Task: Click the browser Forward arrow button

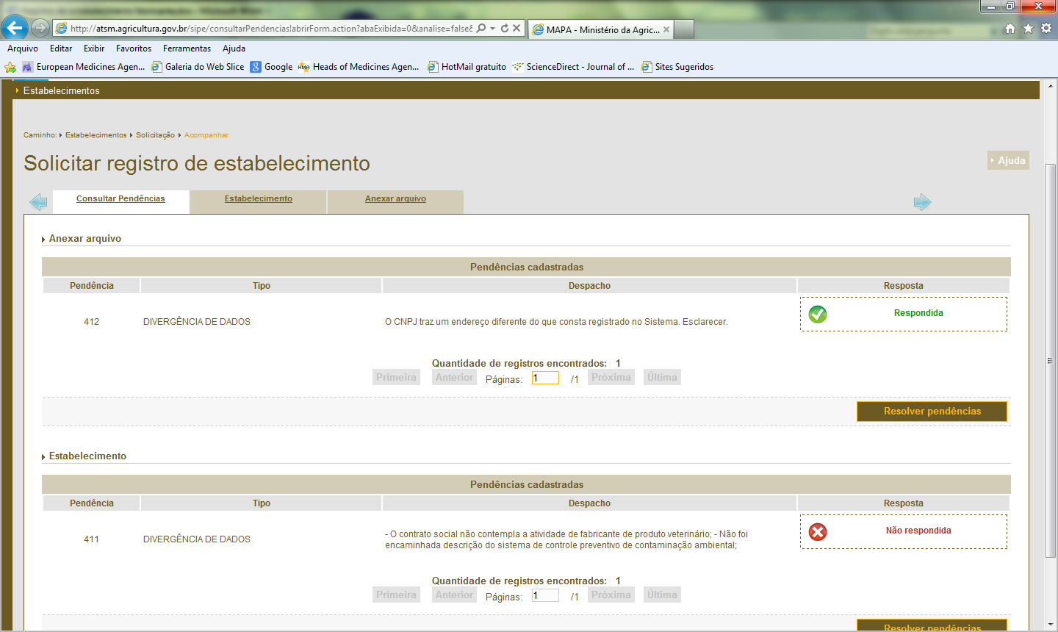Action: (40, 29)
